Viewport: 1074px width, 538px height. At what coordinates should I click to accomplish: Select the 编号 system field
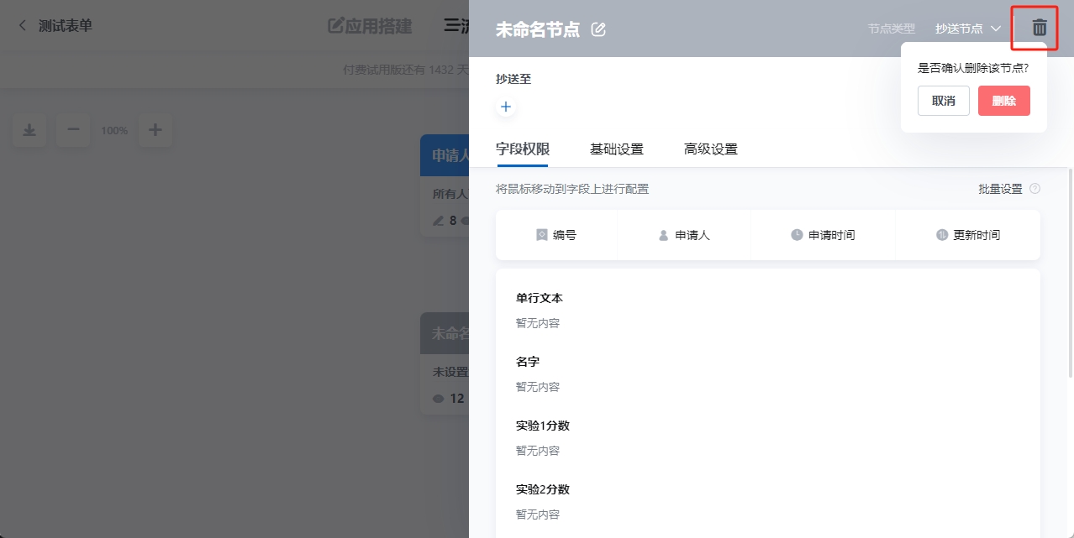[556, 235]
